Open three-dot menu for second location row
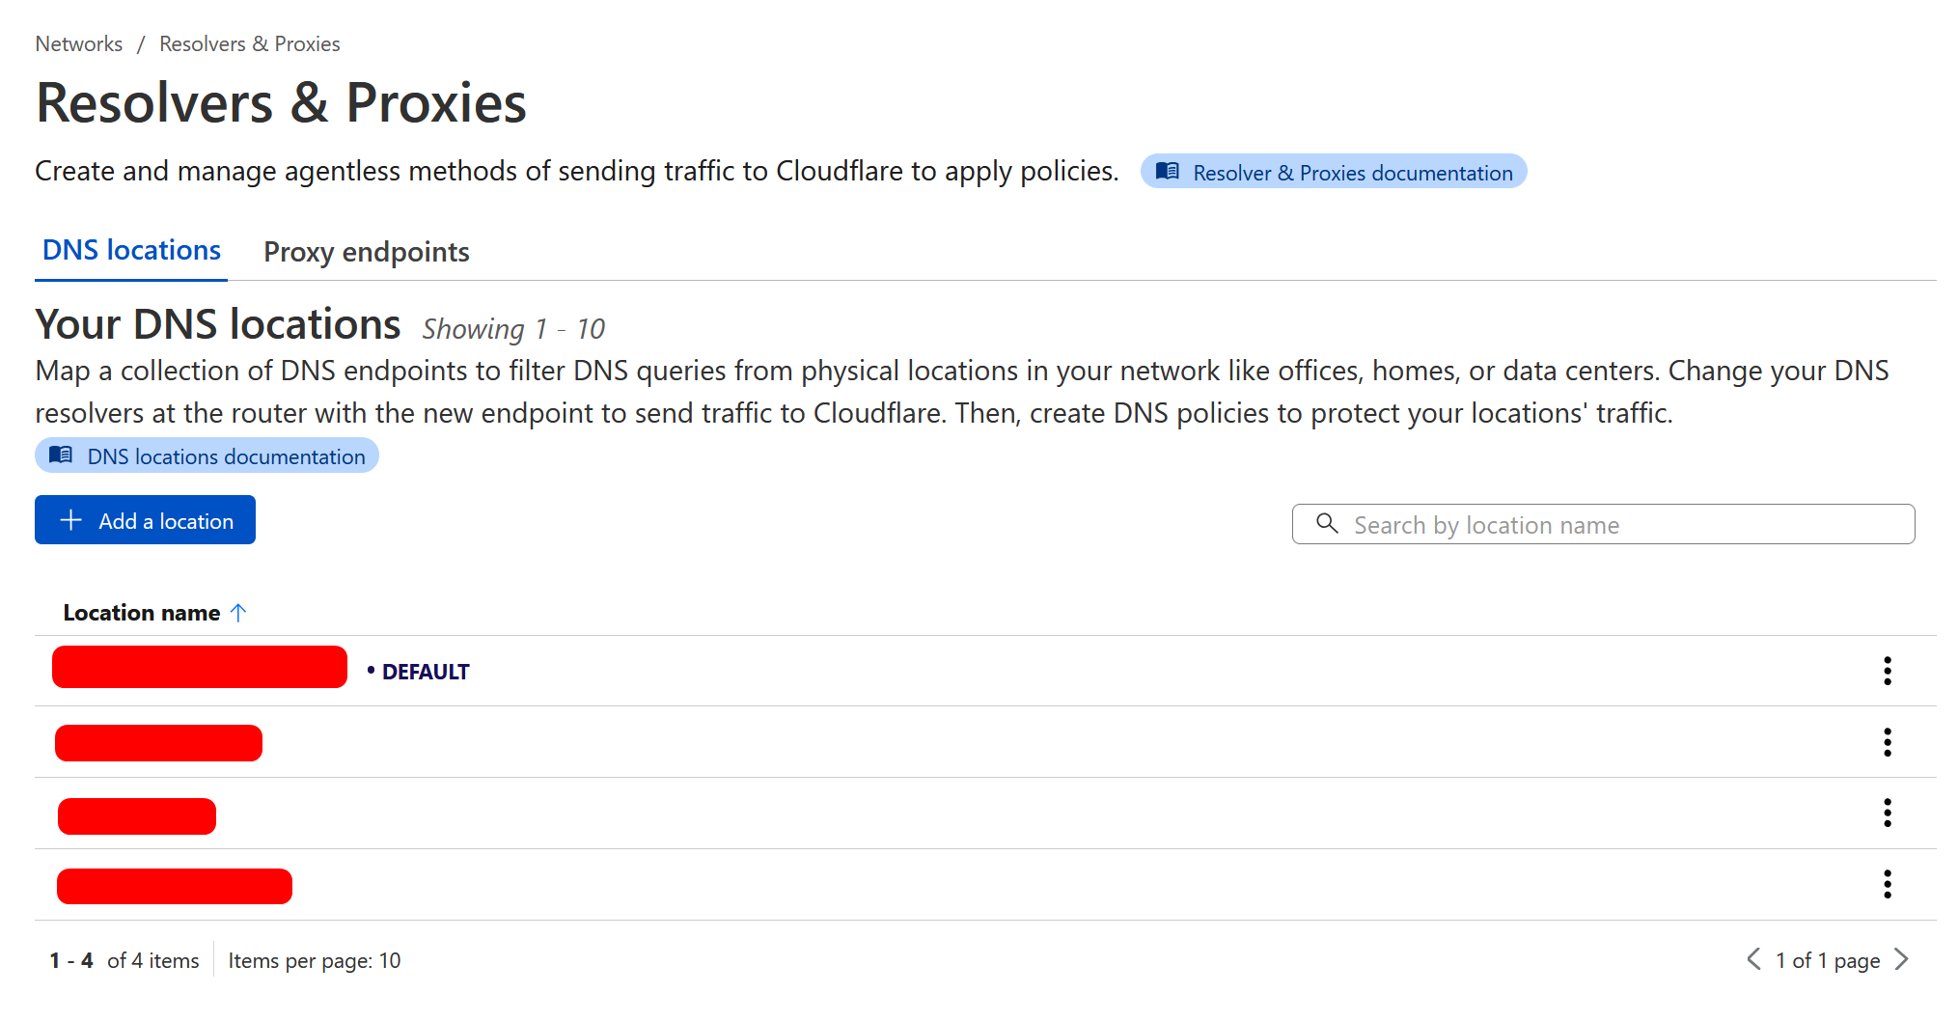Screen dimensions: 1958x1021 [x=1887, y=742]
